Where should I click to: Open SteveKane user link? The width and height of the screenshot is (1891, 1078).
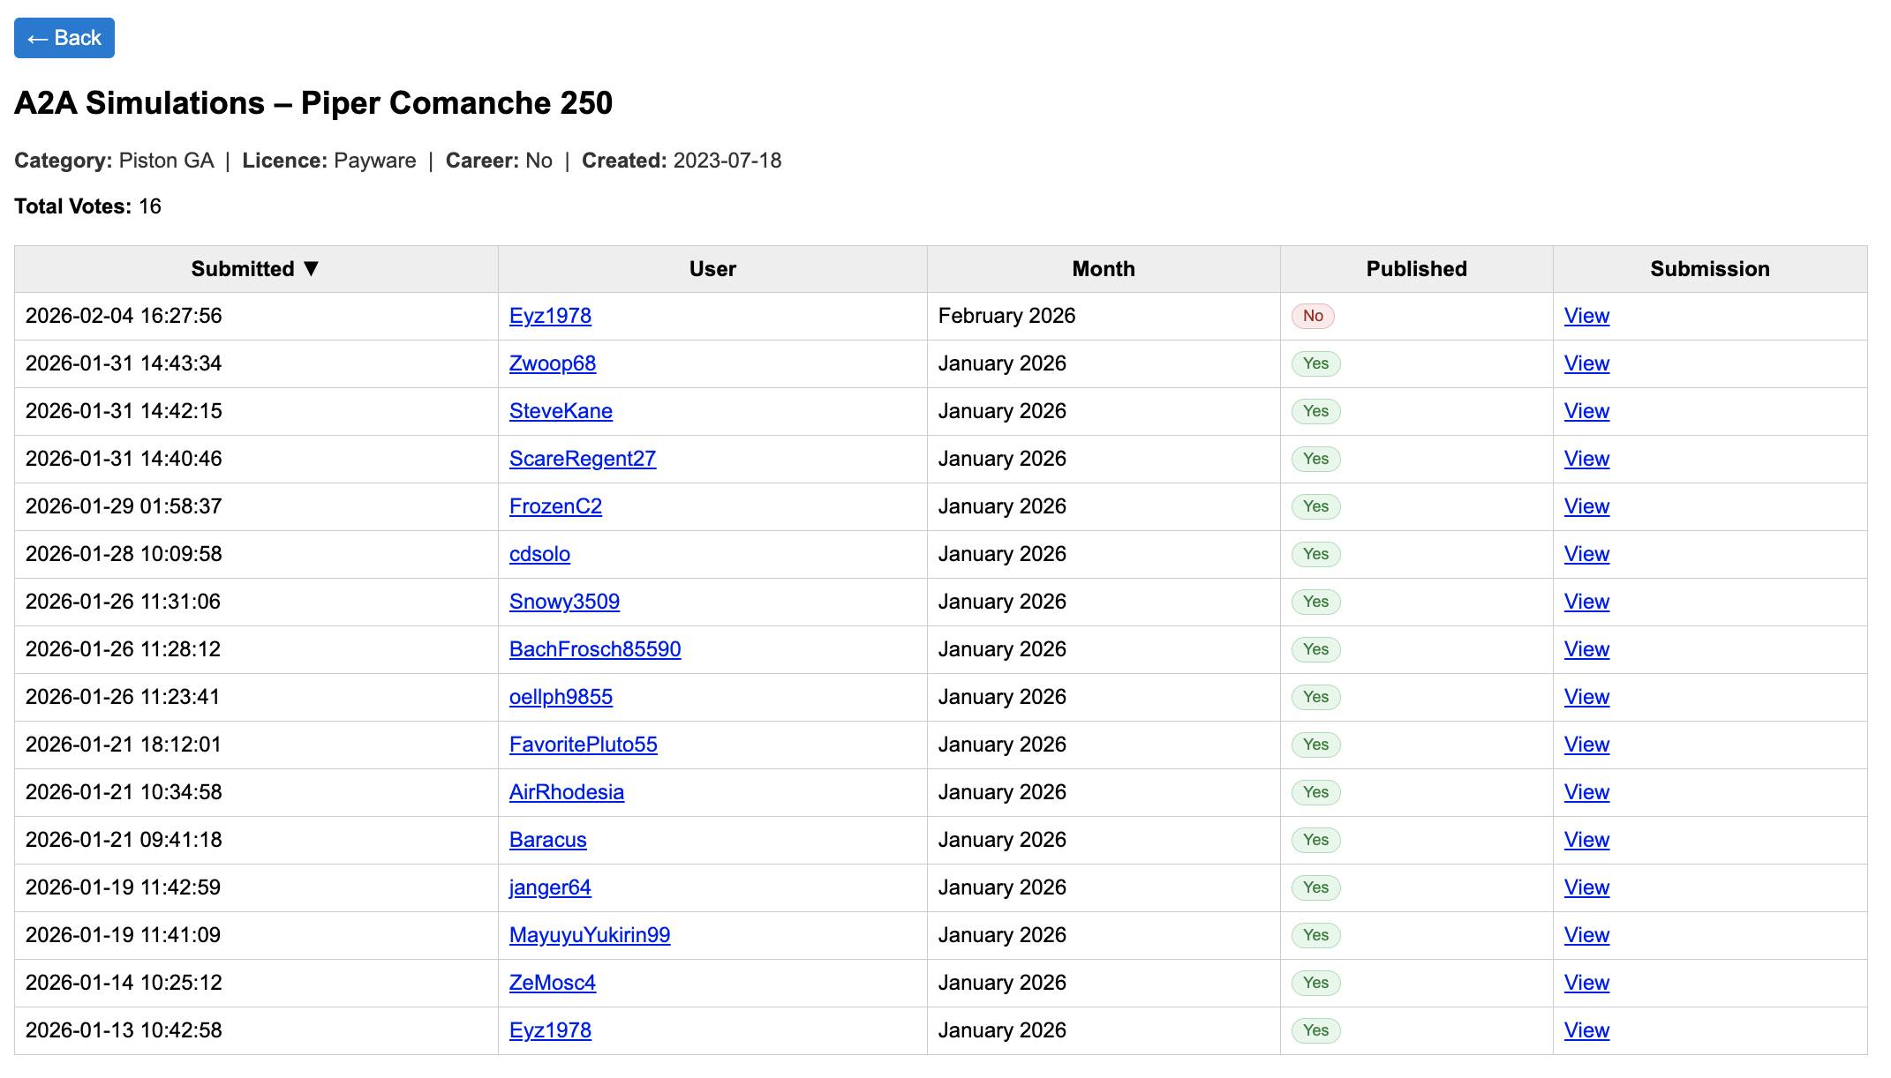pyautogui.click(x=561, y=411)
